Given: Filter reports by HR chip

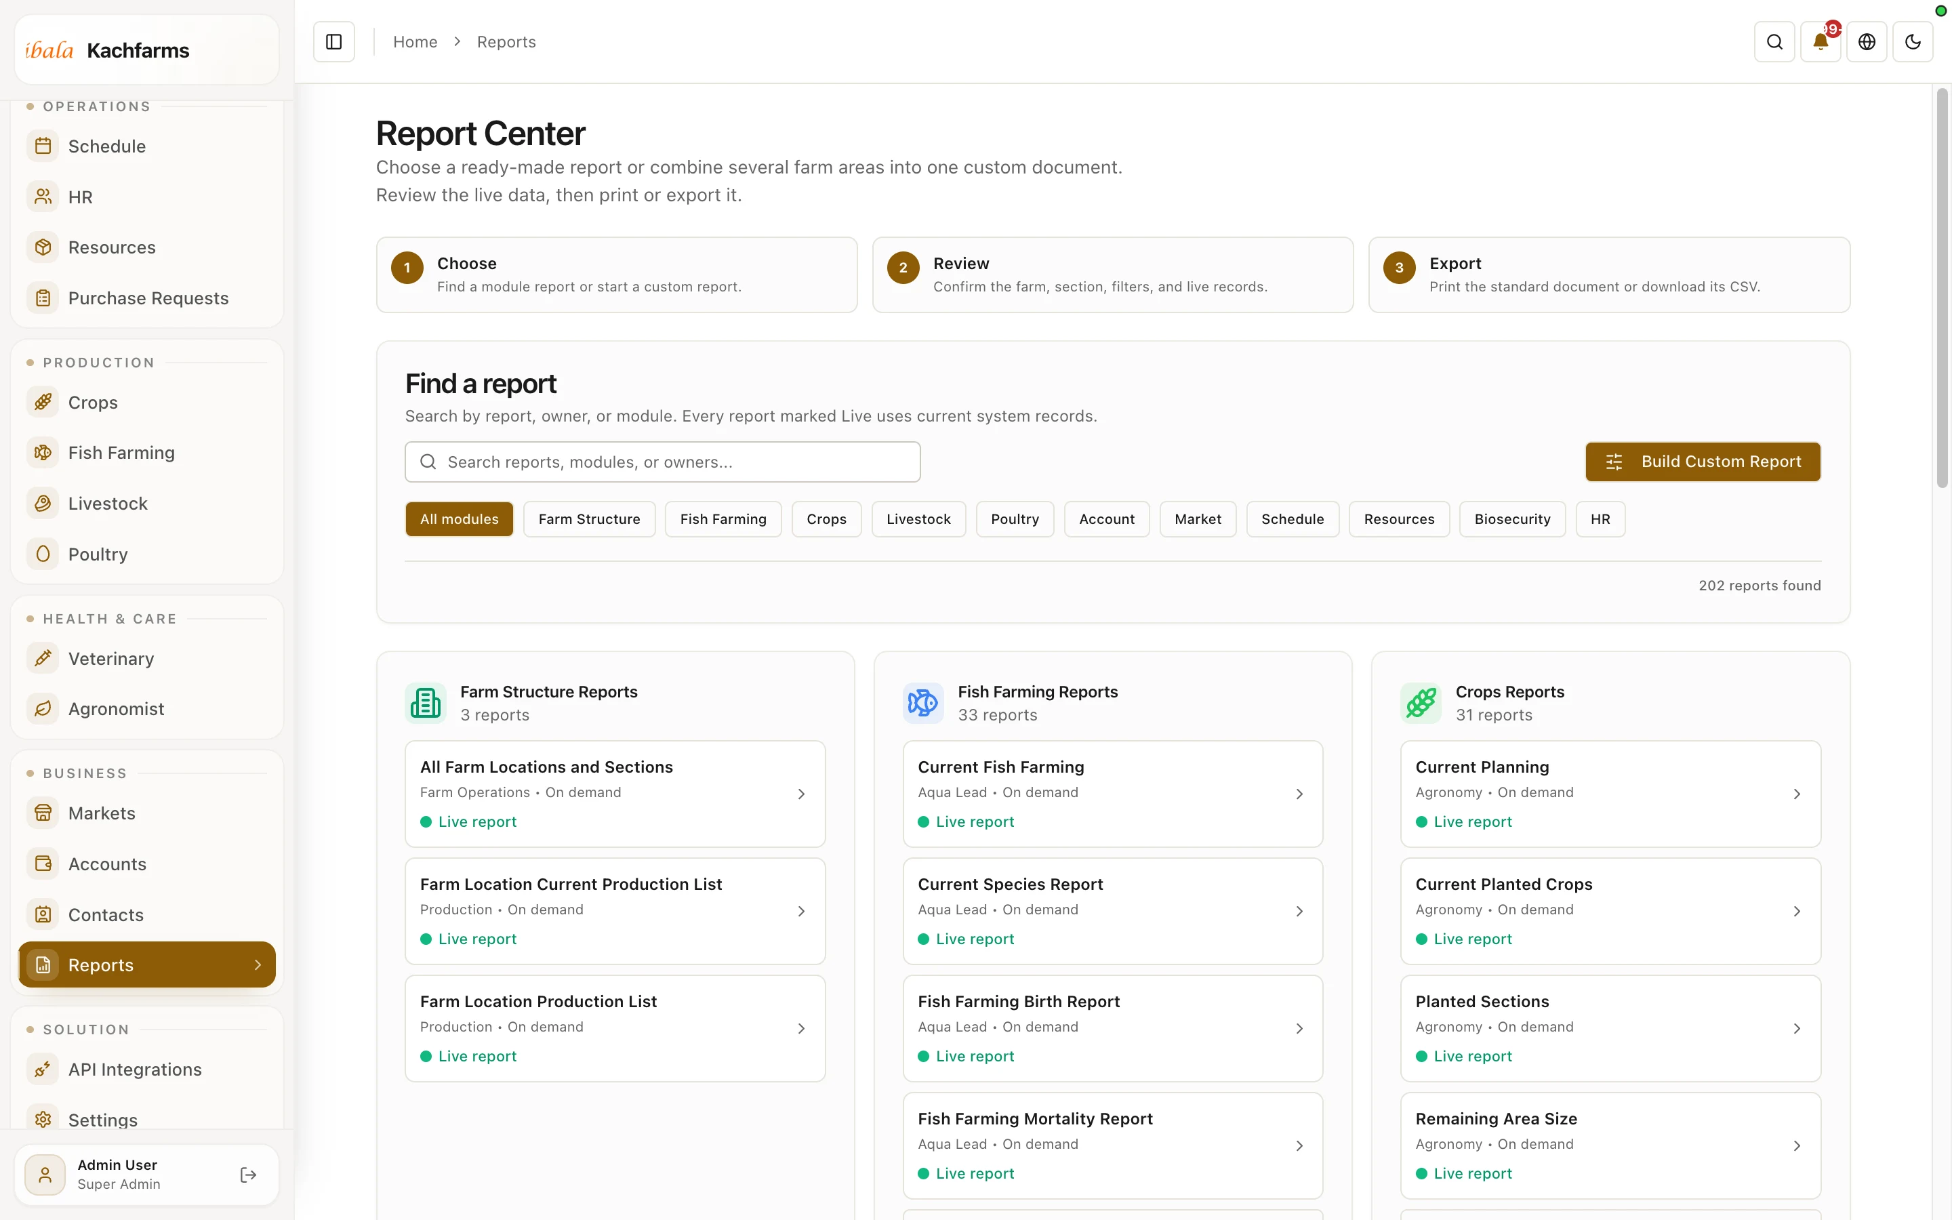Looking at the screenshot, I should (1600, 518).
